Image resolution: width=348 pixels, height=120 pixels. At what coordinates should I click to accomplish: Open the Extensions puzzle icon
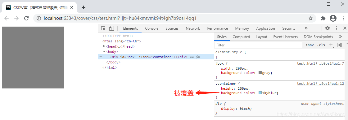click(x=323, y=18)
